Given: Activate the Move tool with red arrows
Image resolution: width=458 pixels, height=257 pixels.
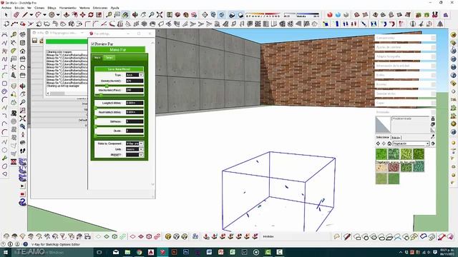Looking at the screenshot, I should (x=83, y=14).
